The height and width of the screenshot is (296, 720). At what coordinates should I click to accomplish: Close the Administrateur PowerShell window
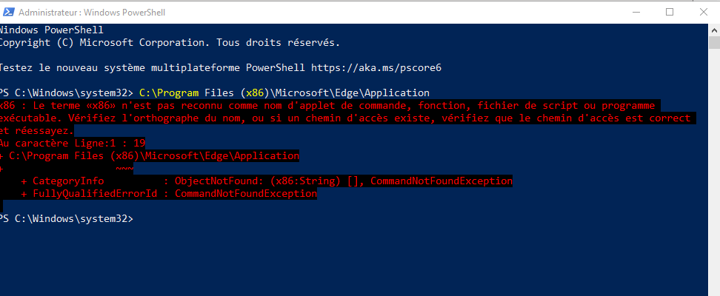click(703, 13)
